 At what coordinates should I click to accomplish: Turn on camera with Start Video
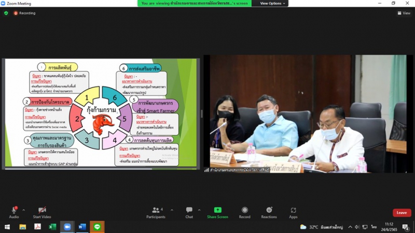click(x=42, y=210)
